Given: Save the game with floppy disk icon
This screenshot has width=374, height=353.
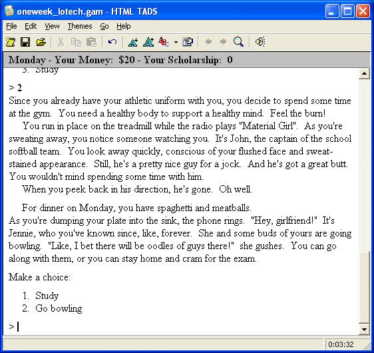Looking at the screenshot, I should pyautogui.click(x=25, y=42).
